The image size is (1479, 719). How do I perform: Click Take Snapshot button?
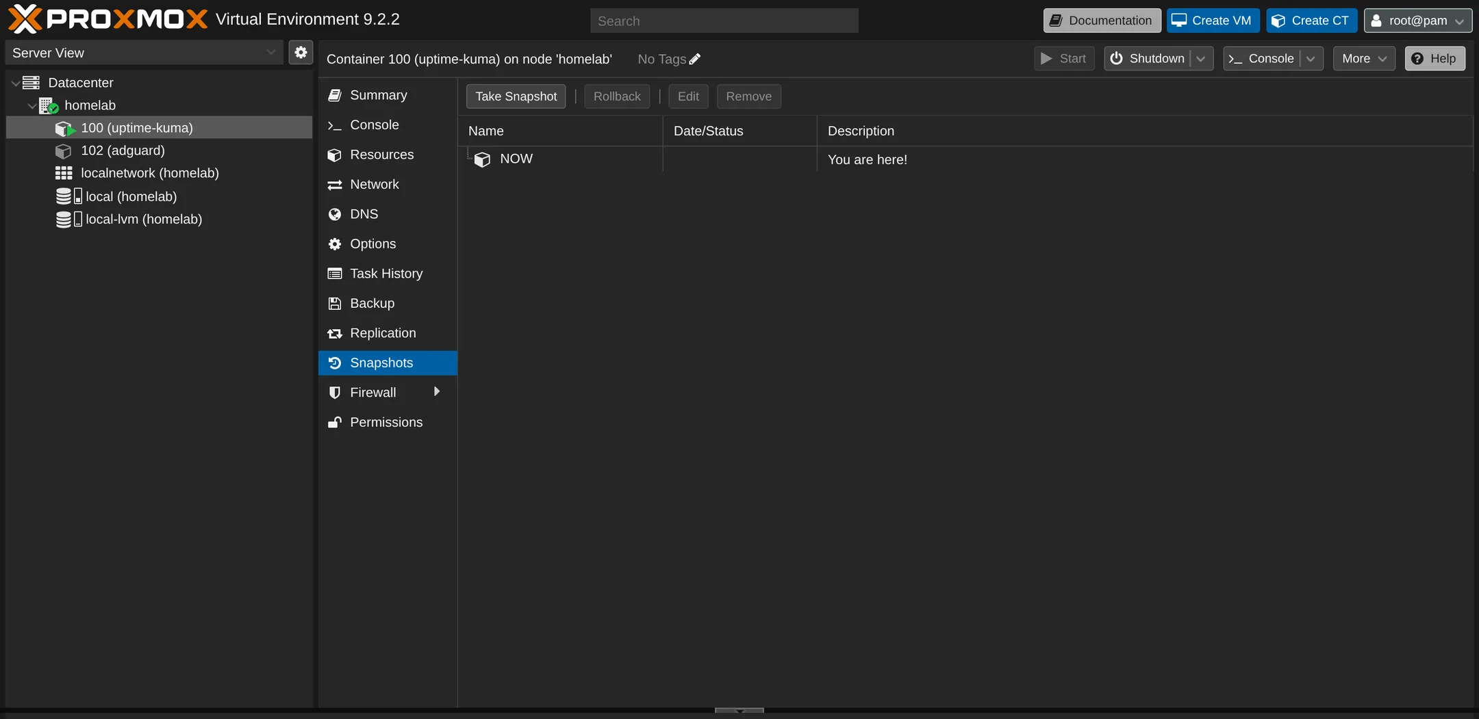click(516, 96)
